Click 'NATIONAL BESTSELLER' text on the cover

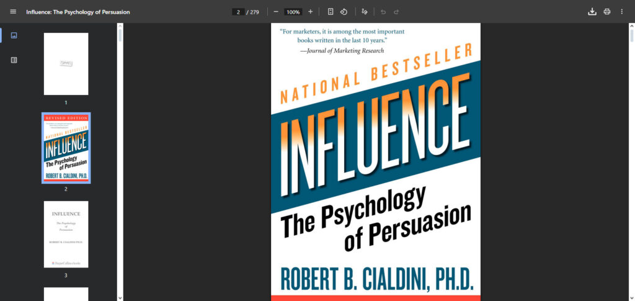pos(376,73)
